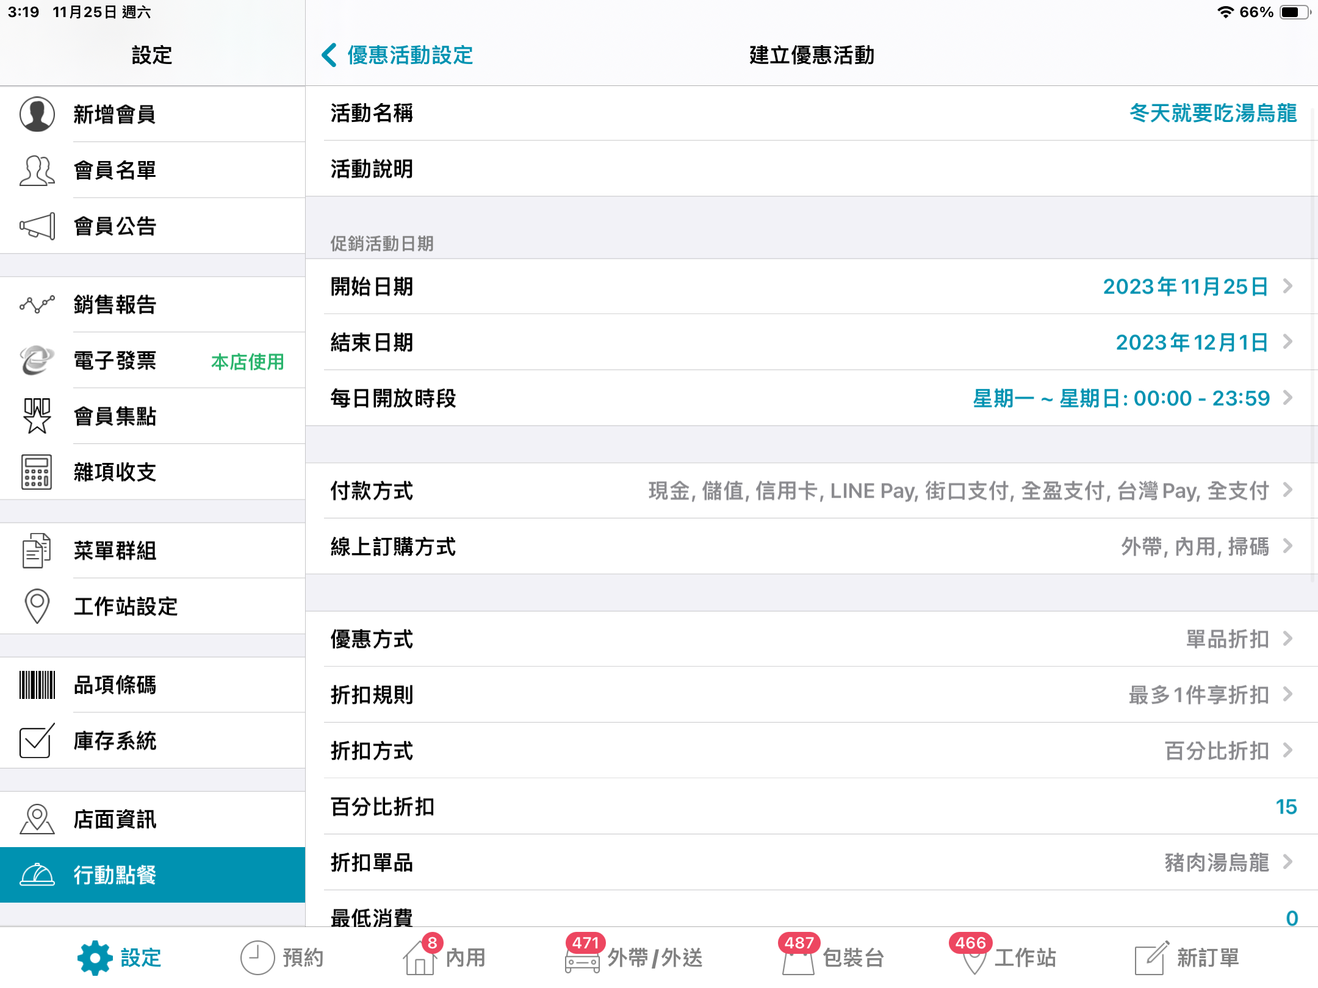The width and height of the screenshot is (1318, 988).
Task: Switch to the 包裝台 tab
Action: pos(832,957)
